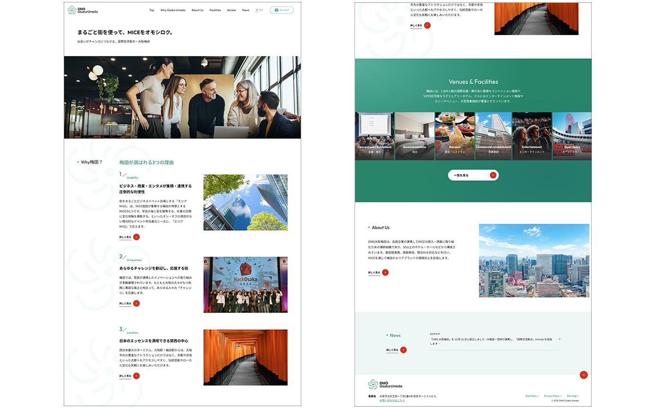Click the Venues & Facilities heading

pyautogui.click(x=473, y=82)
